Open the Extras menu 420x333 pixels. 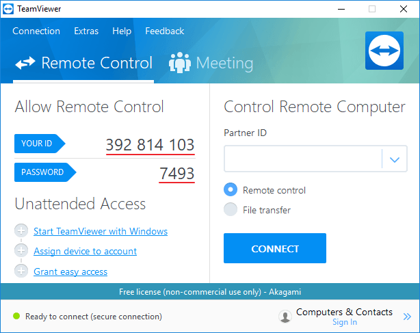click(x=86, y=31)
